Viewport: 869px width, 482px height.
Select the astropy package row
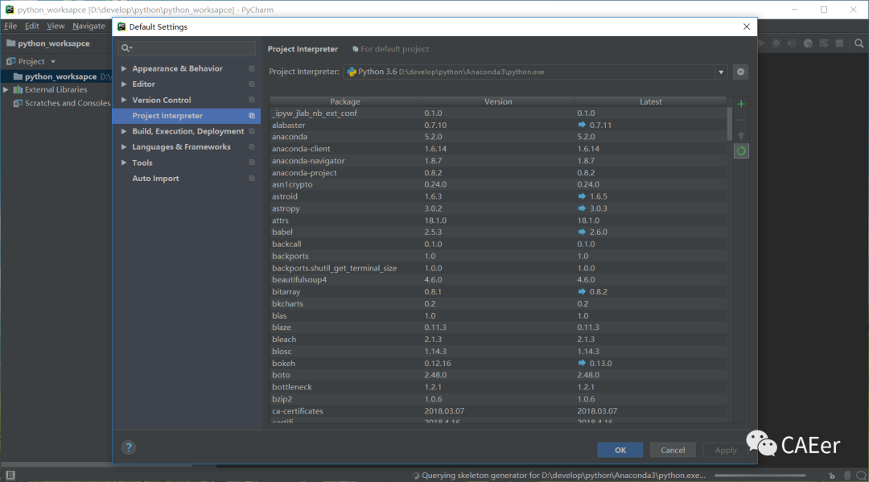pyautogui.click(x=498, y=208)
